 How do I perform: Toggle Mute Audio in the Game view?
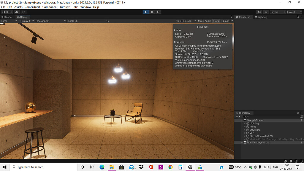(205, 21)
